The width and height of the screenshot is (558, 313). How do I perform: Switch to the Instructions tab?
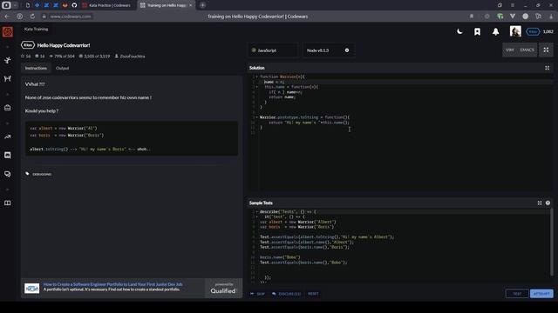click(x=36, y=68)
